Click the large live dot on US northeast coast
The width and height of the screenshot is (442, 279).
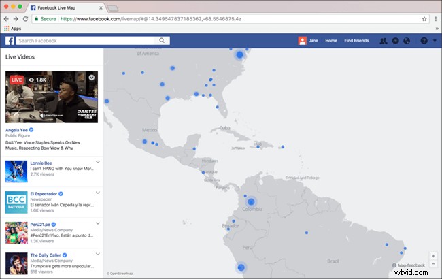tap(239, 54)
